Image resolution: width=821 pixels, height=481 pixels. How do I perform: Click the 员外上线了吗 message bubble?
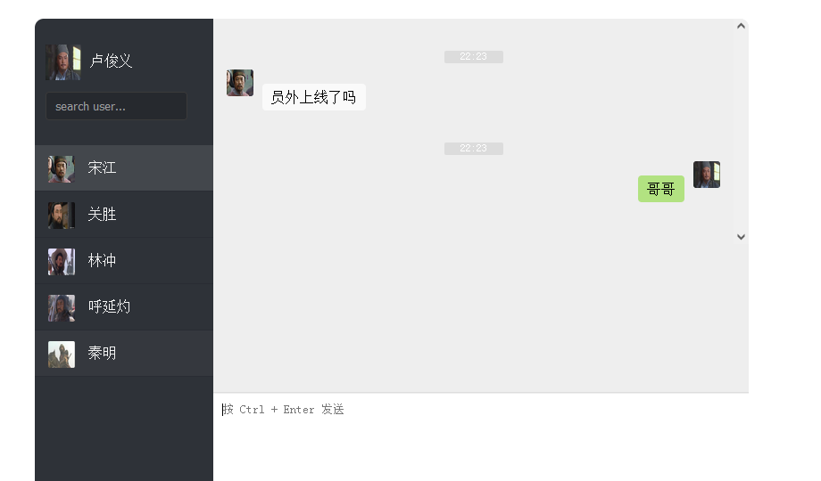pos(313,97)
